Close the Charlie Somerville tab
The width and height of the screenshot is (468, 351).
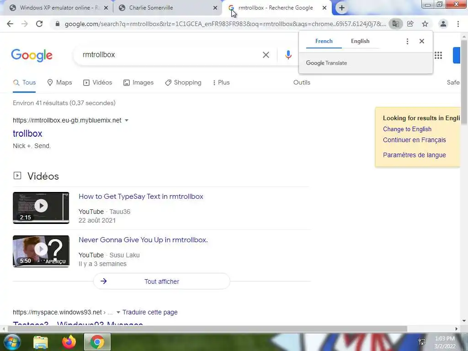coord(215,8)
